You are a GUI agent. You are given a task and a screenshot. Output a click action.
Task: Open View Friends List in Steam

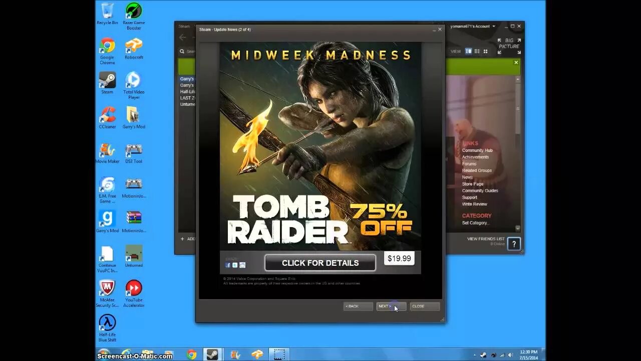pyautogui.click(x=486, y=239)
